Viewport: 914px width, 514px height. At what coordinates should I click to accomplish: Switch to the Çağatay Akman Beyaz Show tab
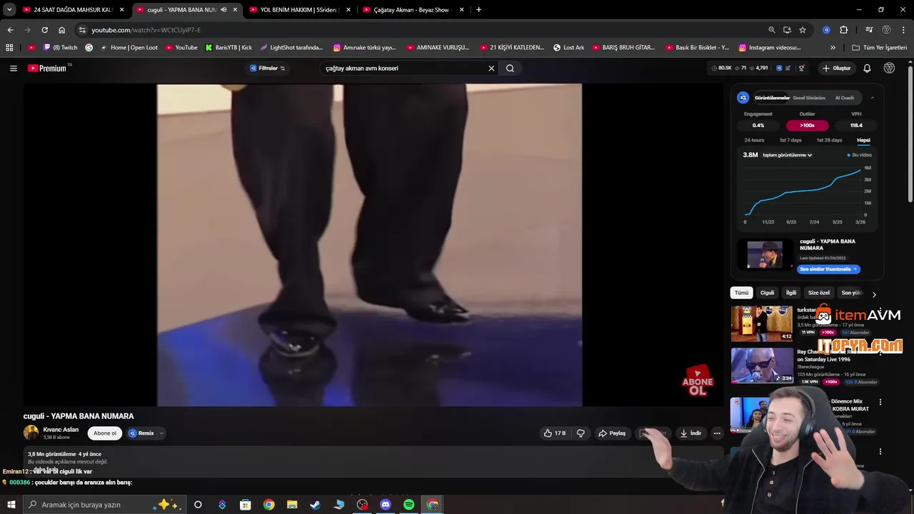click(413, 10)
